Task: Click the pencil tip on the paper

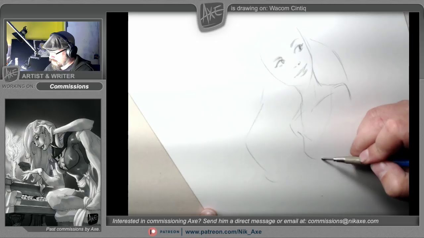Action: point(323,159)
